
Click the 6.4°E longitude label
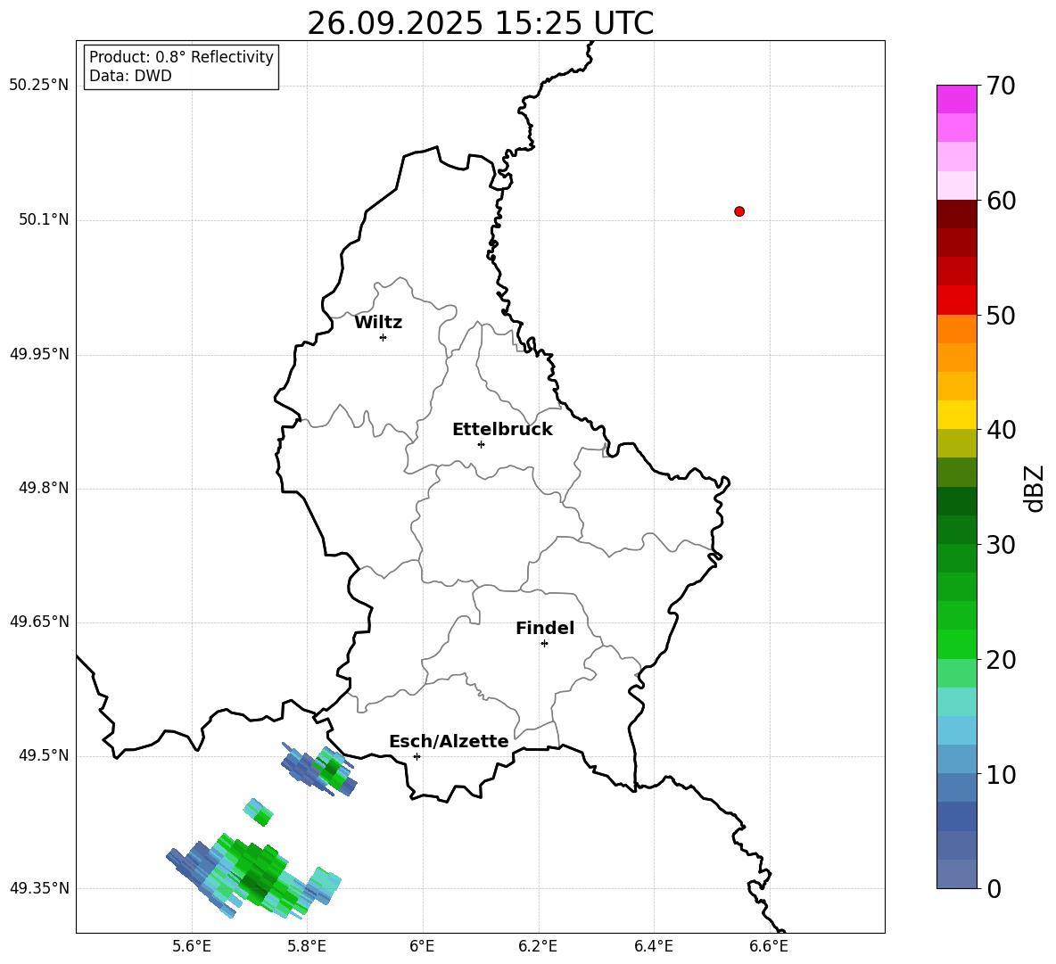pyautogui.click(x=653, y=946)
